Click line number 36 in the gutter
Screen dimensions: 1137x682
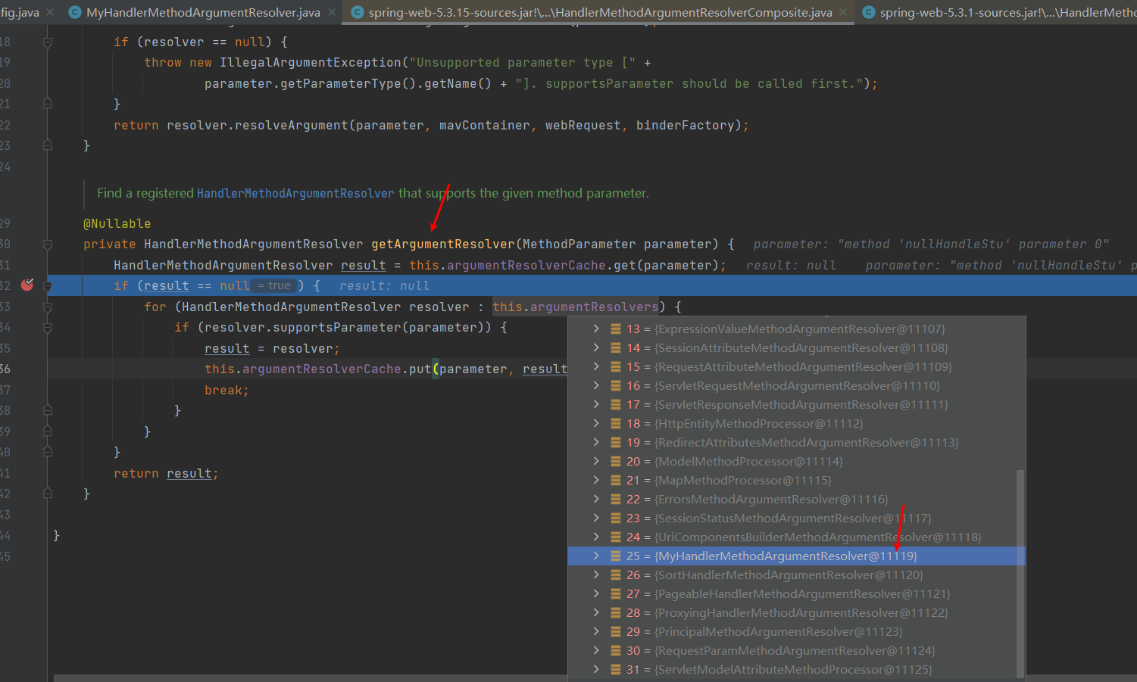click(x=5, y=369)
